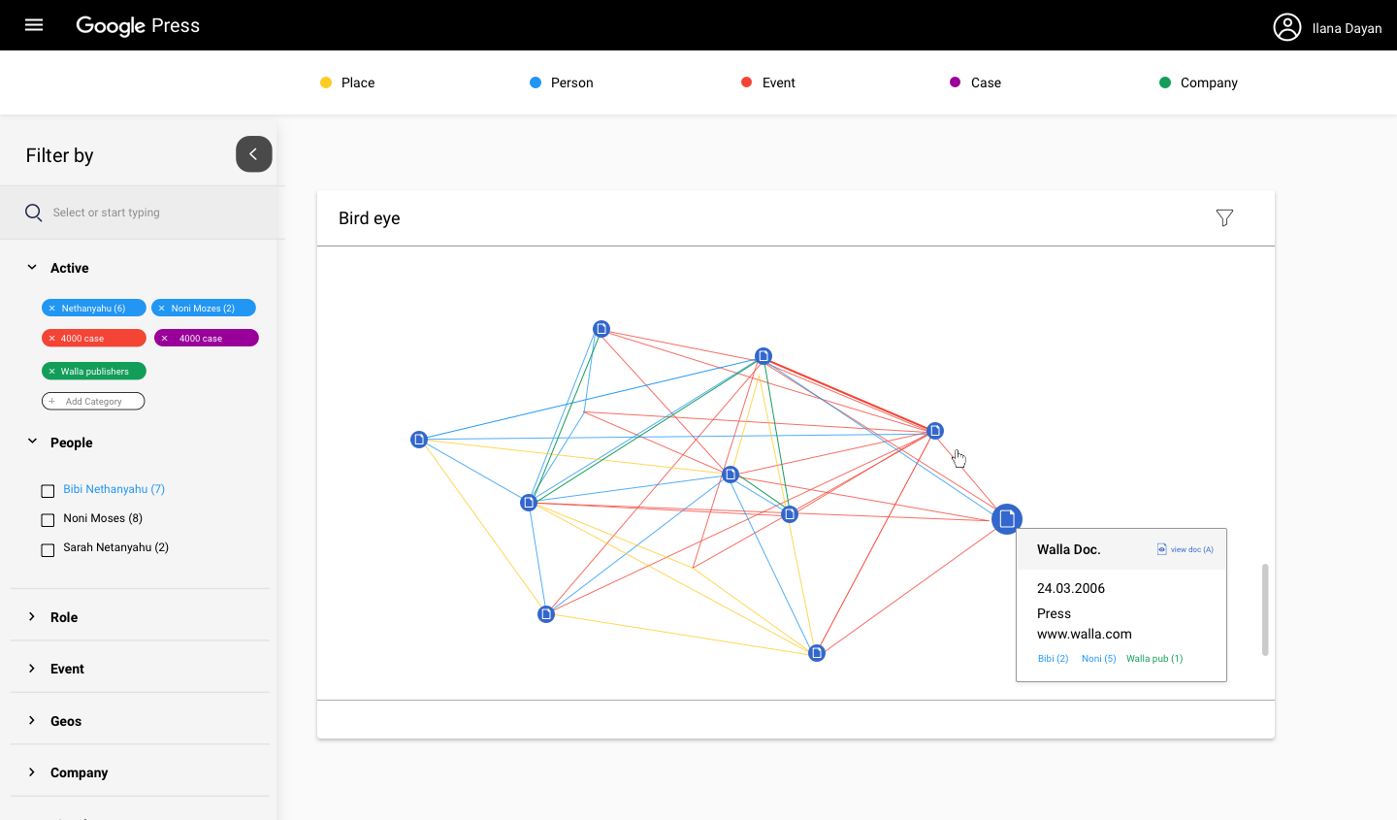1397x820 pixels.
Task: Expand the Role filter section
Action: (x=32, y=617)
